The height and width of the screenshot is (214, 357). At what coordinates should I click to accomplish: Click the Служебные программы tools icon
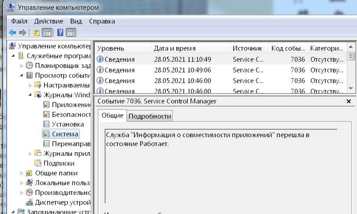pyautogui.click(x=21, y=55)
